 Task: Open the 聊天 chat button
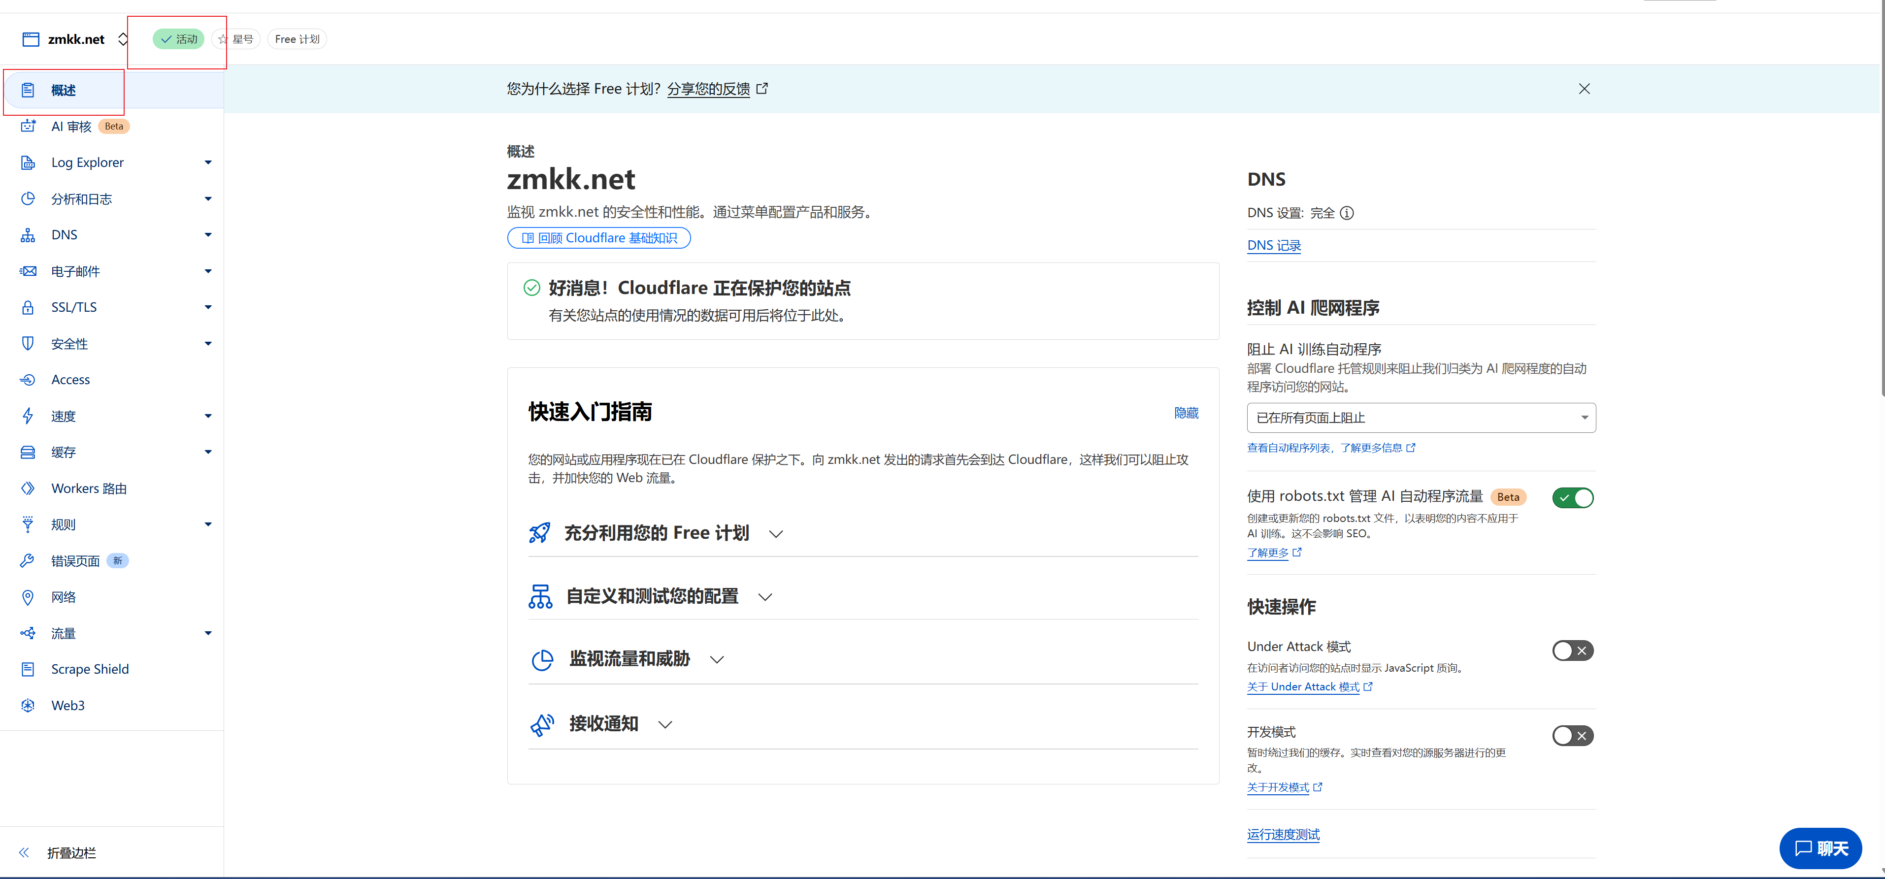1820,848
